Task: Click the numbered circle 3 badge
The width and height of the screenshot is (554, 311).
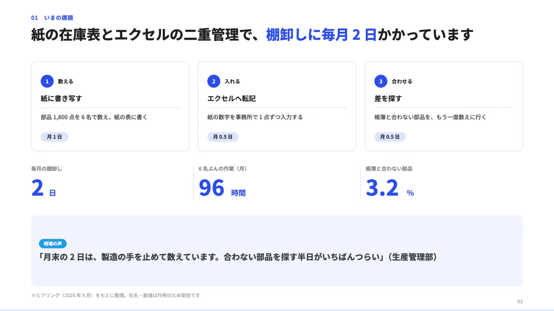Action: [381, 81]
